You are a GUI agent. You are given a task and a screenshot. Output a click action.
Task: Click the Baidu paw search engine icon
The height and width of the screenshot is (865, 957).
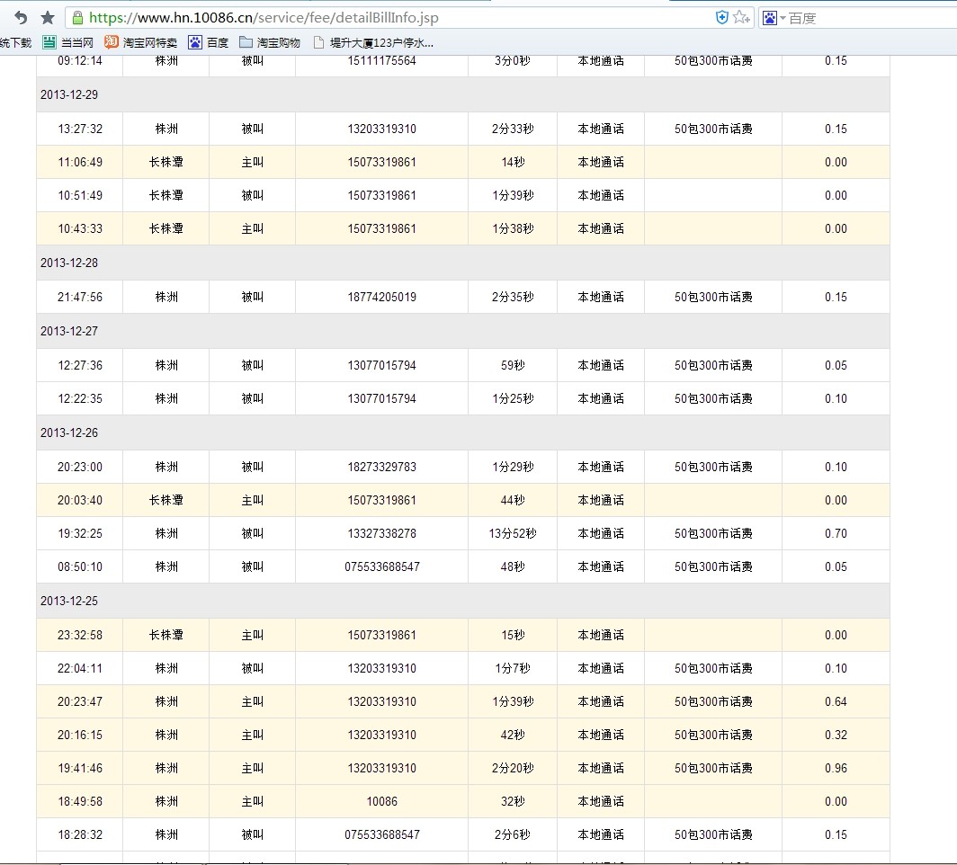coord(769,18)
